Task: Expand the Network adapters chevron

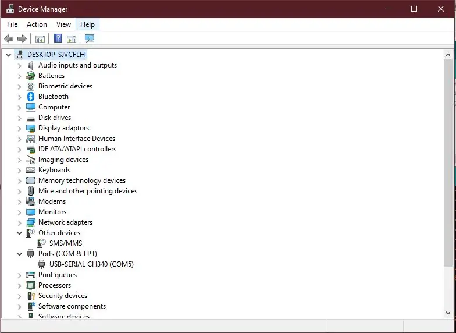Action: pos(20,223)
